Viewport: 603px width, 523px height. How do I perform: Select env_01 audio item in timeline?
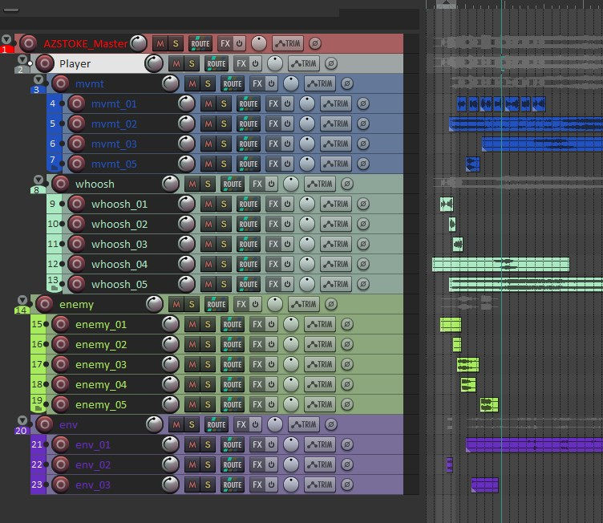click(x=534, y=445)
